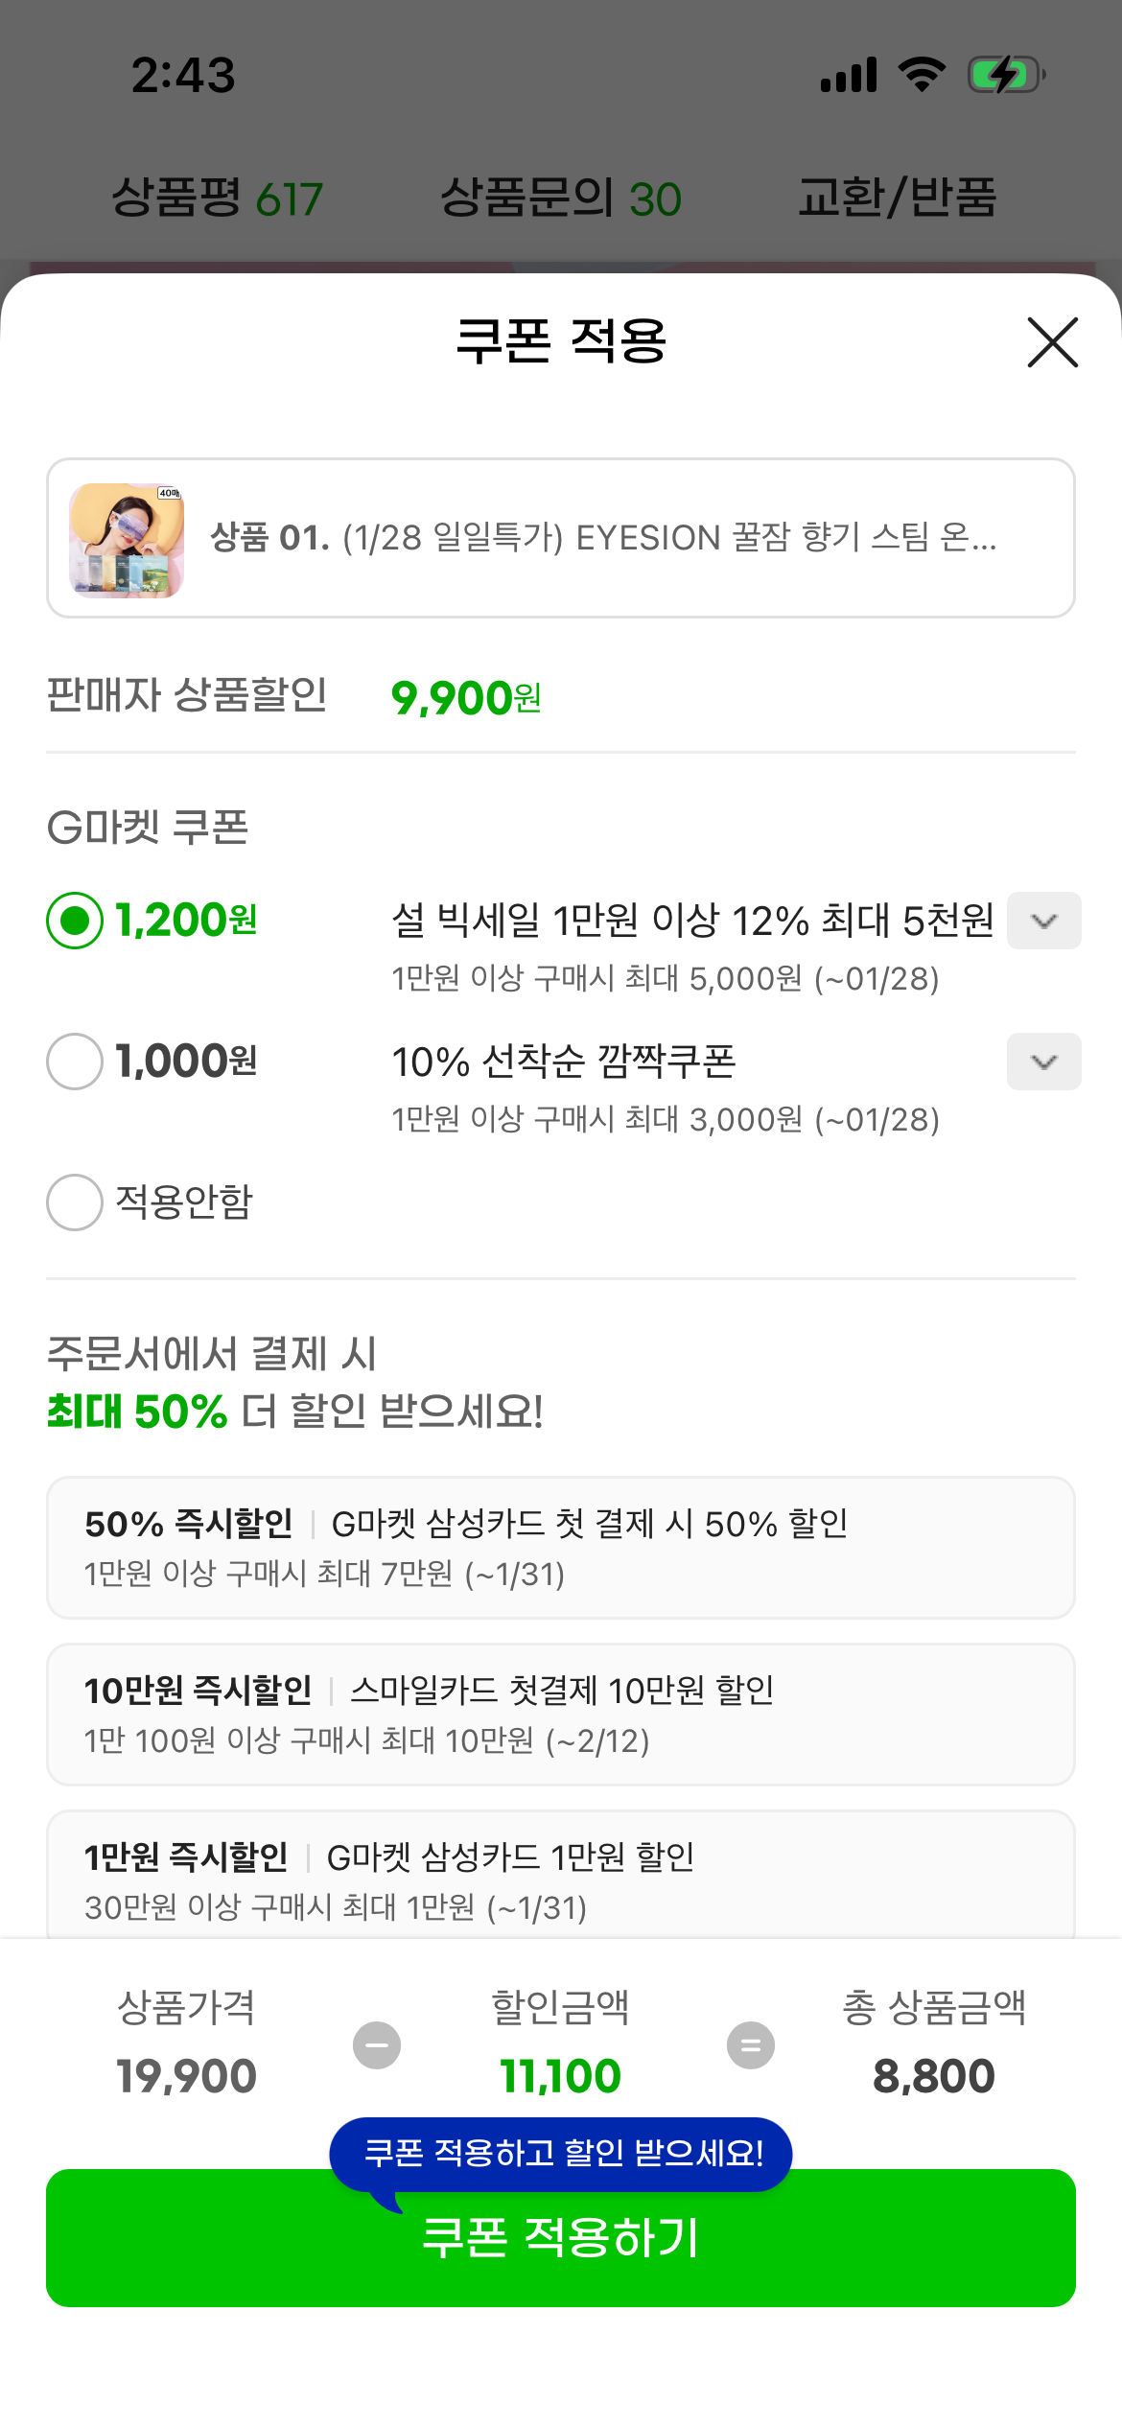Open the 교환/반품 tab
Image resolution: width=1122 pixels, height=2428 pixels.
pyautogui.click(x=898, y=198)
